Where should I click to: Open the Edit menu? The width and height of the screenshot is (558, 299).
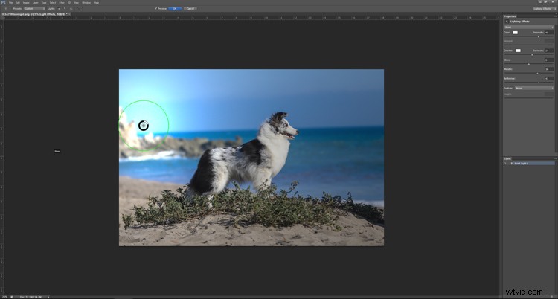pos(18,2)
